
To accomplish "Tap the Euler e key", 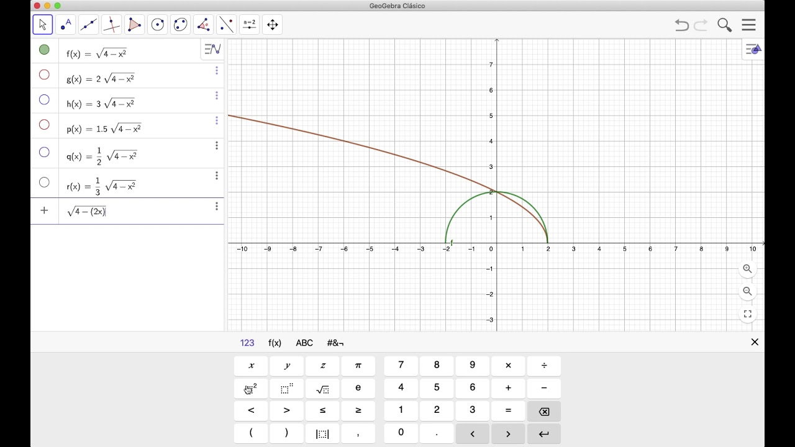I will point(358,389).
